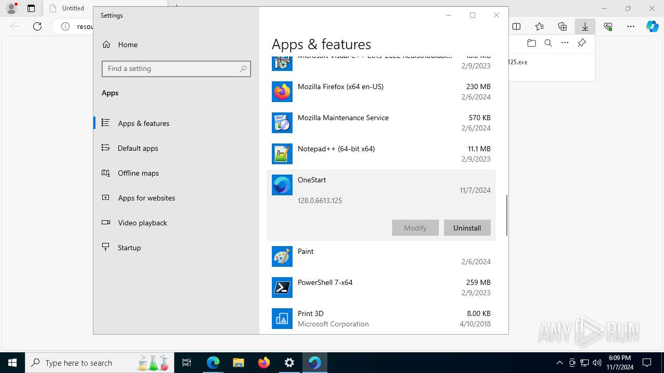The image size is (664, 373).
Task: Click the apps list scrollbar thumb
Action: tap(506, 216)
